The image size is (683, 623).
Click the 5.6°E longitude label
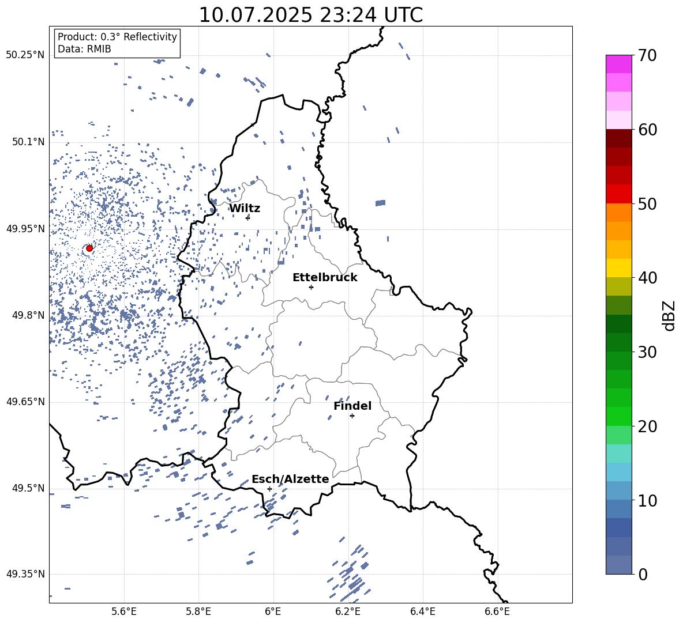coord(124,611)
